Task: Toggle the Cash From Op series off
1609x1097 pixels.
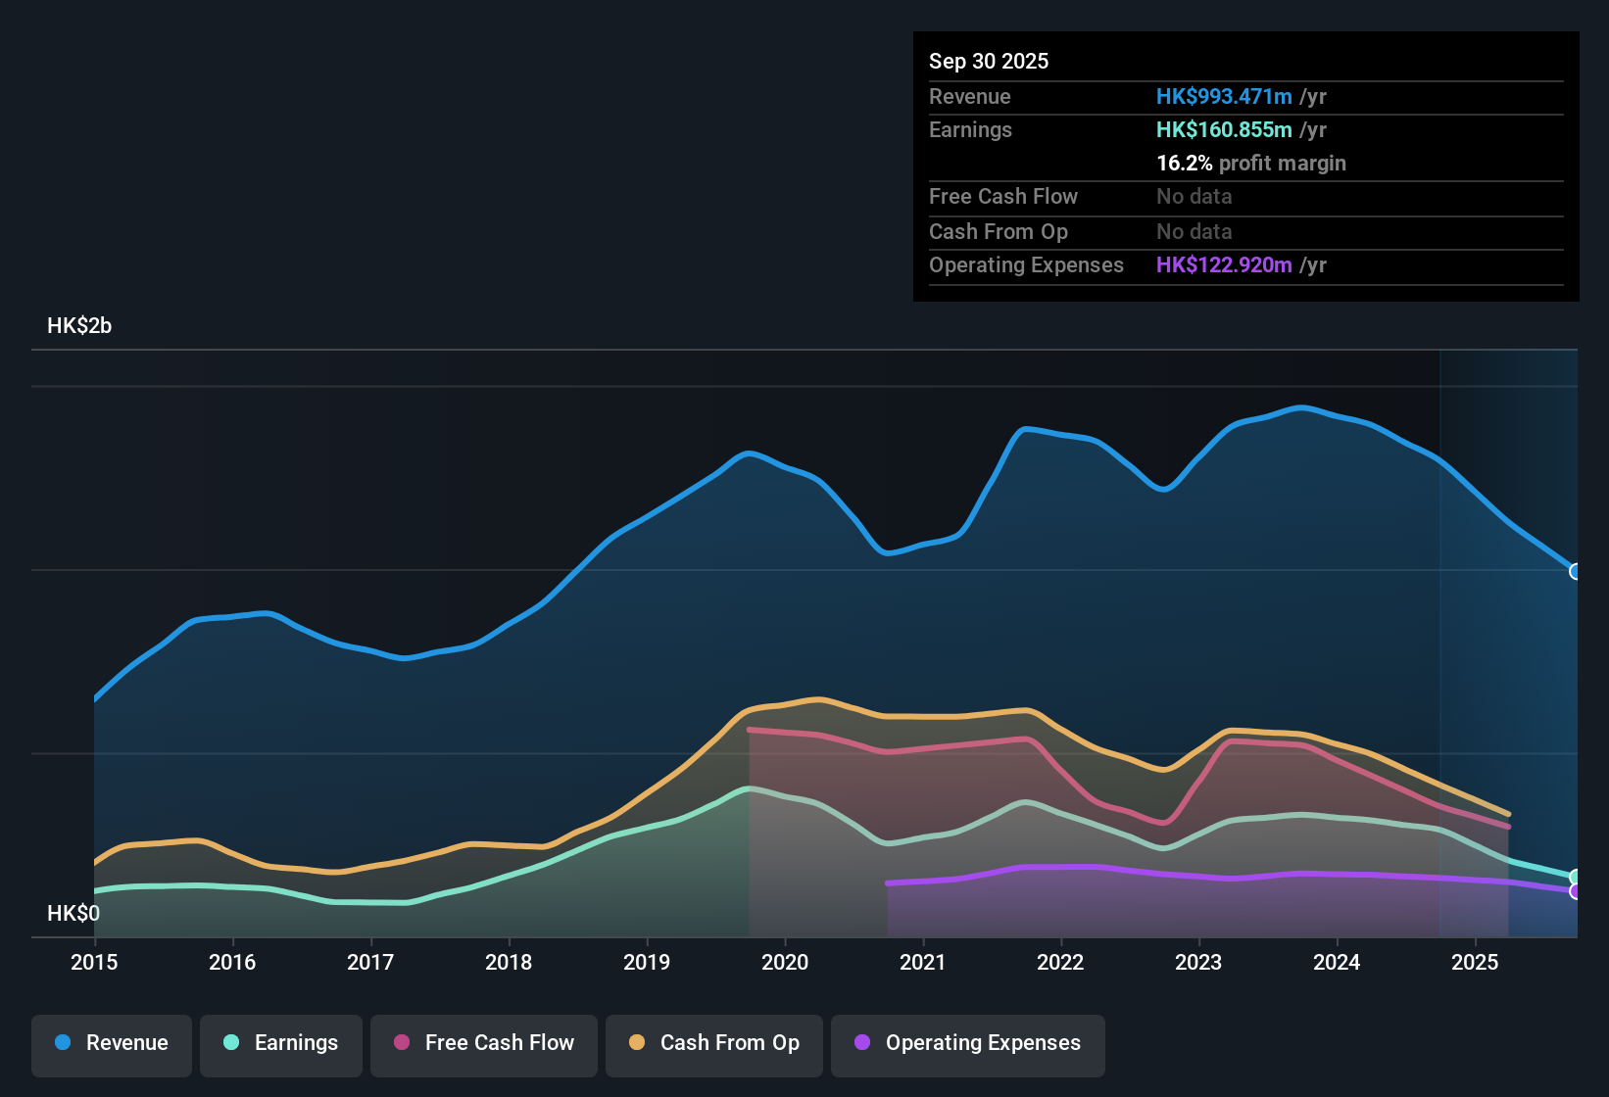Action: pos(713,1043)
